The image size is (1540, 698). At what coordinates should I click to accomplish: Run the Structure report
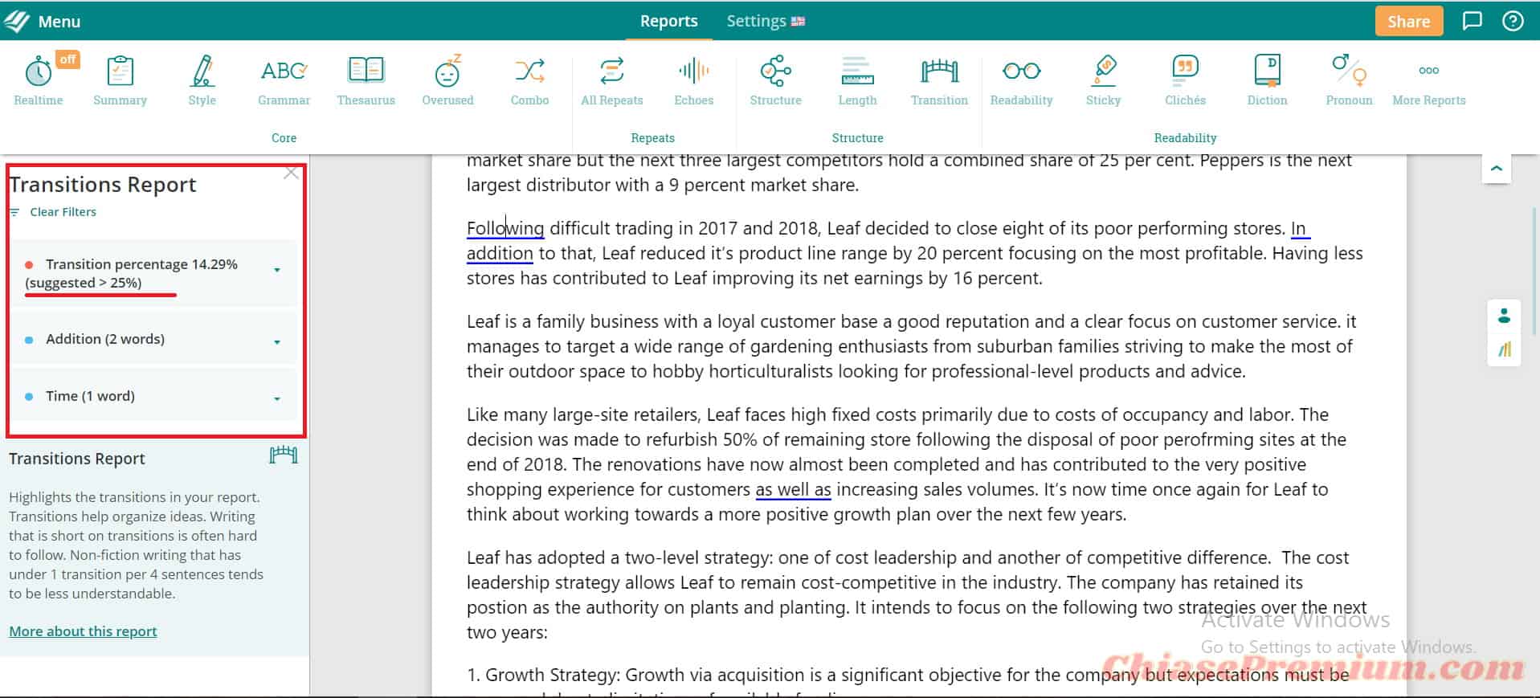click(775, 80)
